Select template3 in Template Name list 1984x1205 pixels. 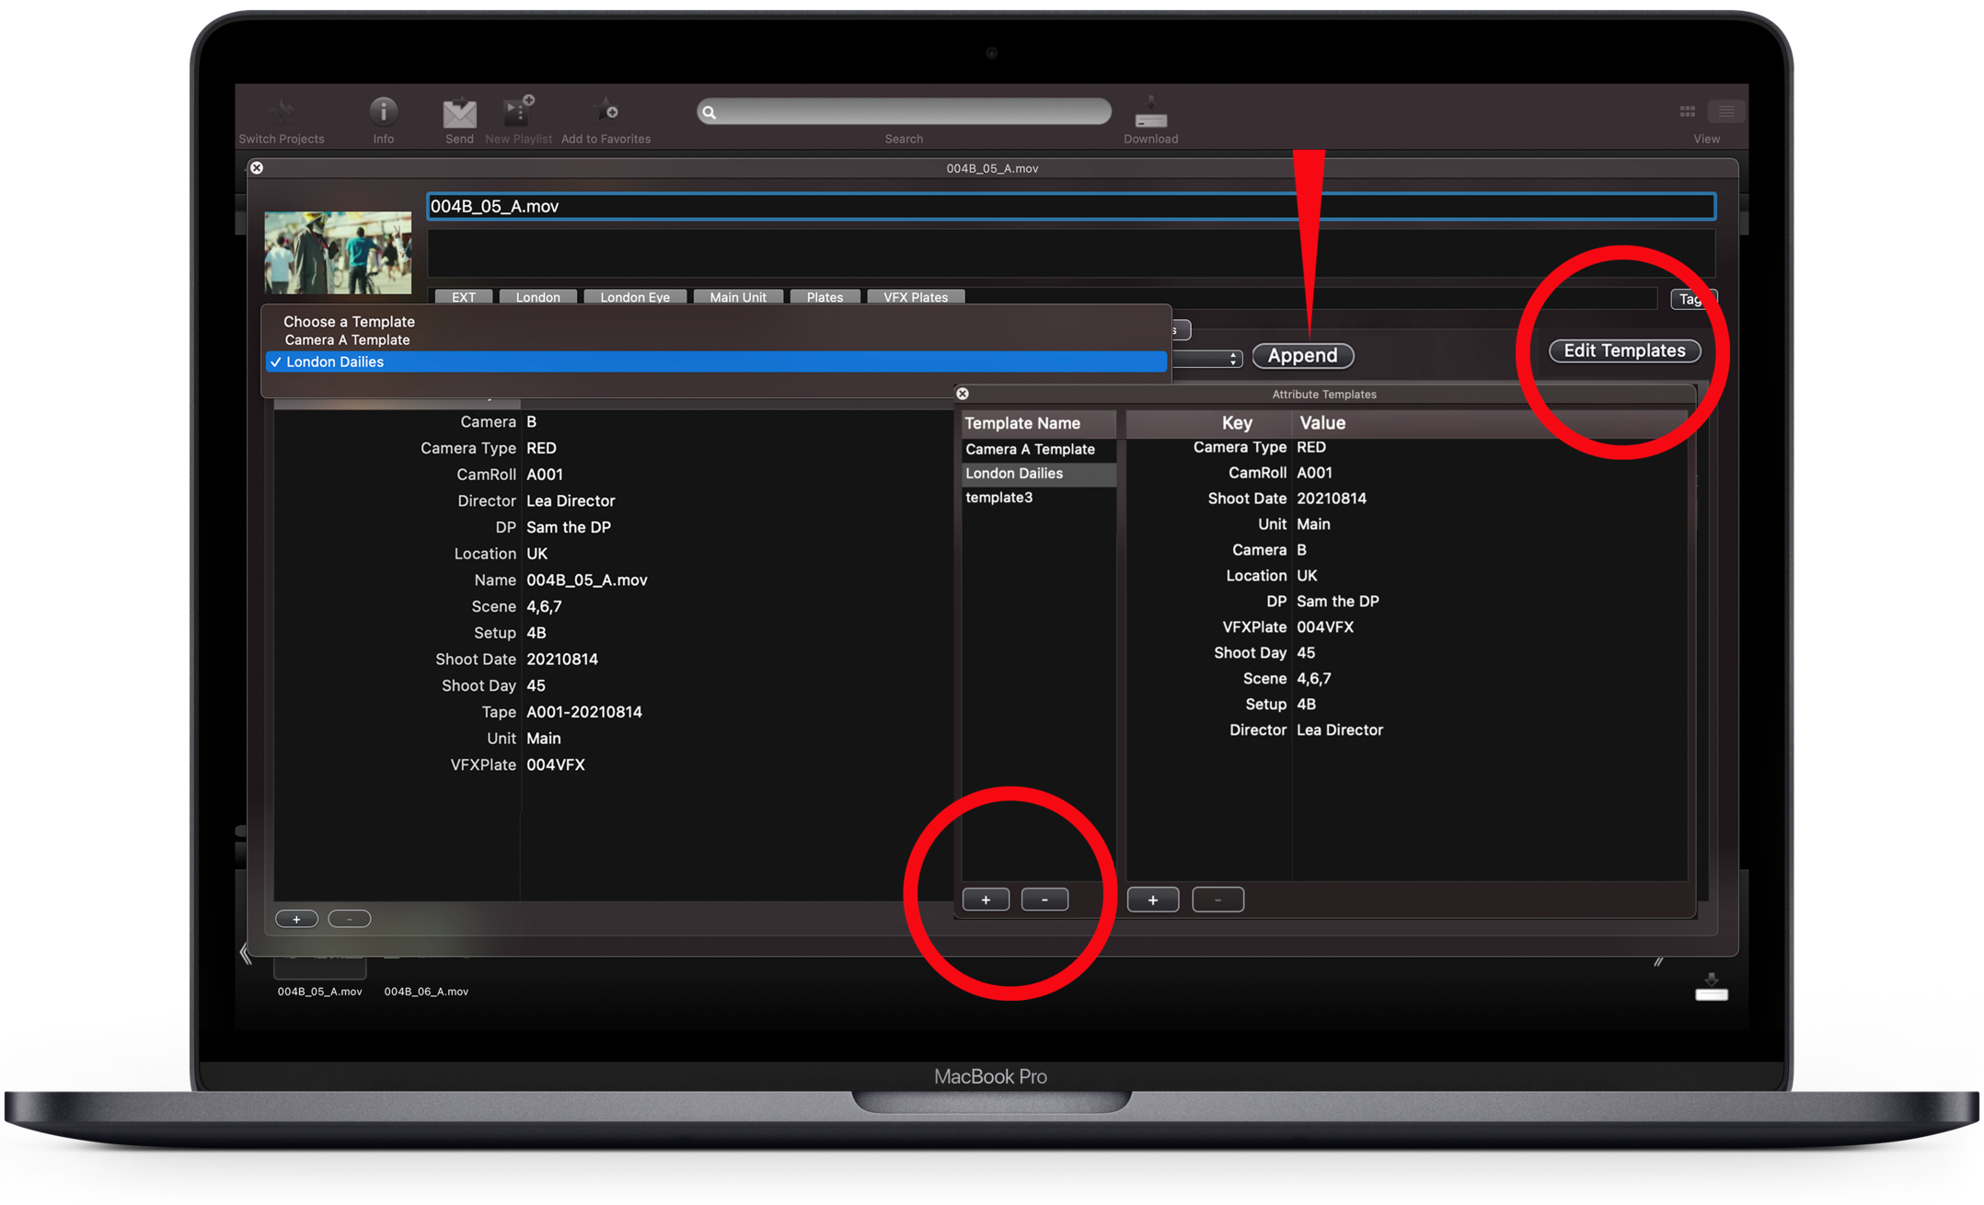[x=998, y=498]
